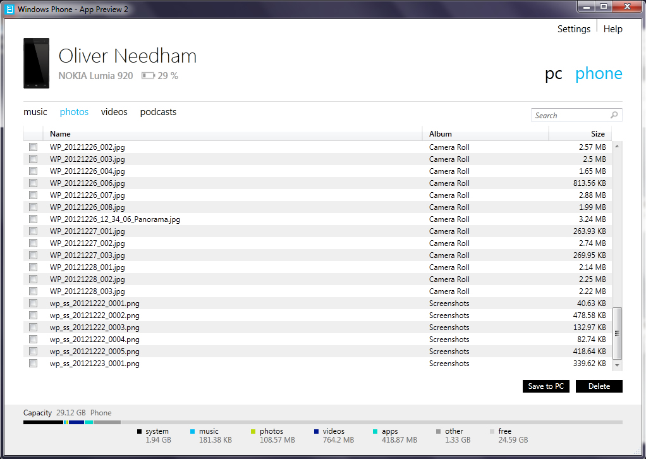Click the scrollbar down arrow
The width and height of the screenshot is (646, 459).
[617, 365]
